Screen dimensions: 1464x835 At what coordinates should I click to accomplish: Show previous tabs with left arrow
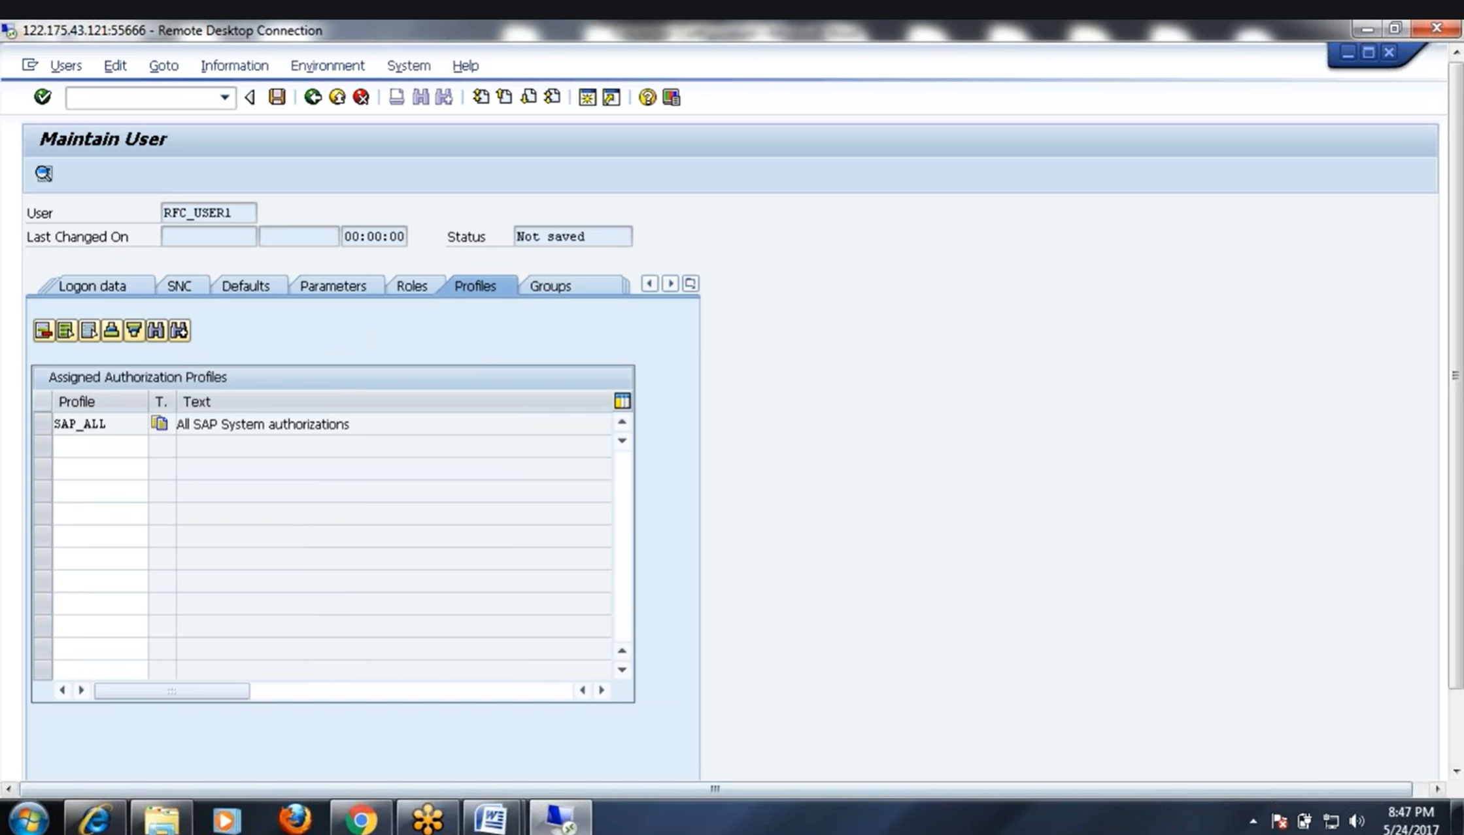coord(649,284)
